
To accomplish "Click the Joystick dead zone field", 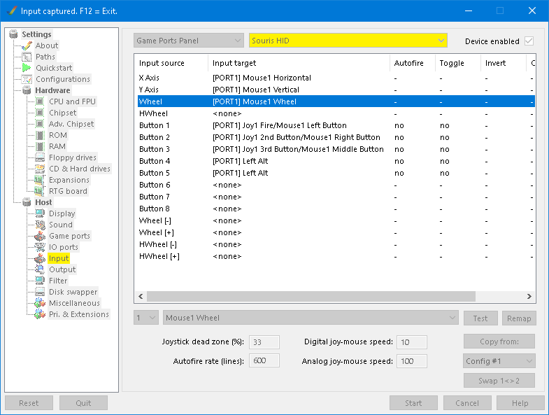I will click(264, 342).
